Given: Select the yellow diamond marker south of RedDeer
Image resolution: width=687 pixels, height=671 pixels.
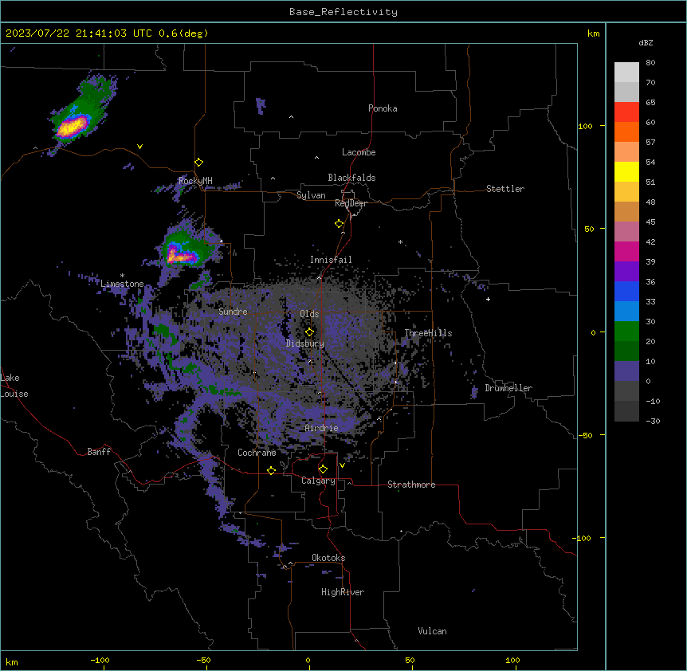Looking at the screenshot, I should click(x=340, y=224).
